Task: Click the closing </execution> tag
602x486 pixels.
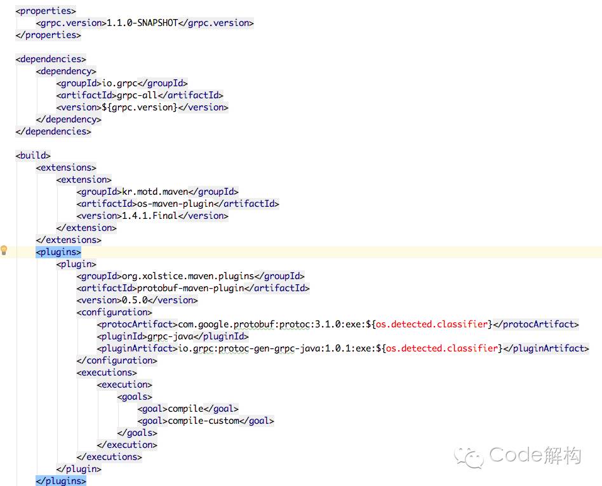Action: [x=127, y=445]
